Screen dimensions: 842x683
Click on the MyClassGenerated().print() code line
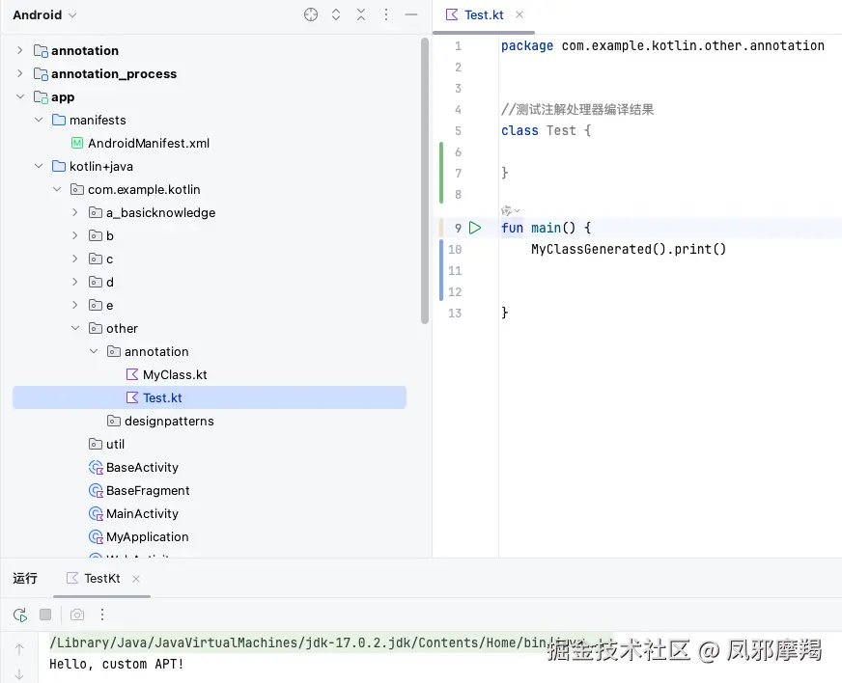[x=629, y=249]
